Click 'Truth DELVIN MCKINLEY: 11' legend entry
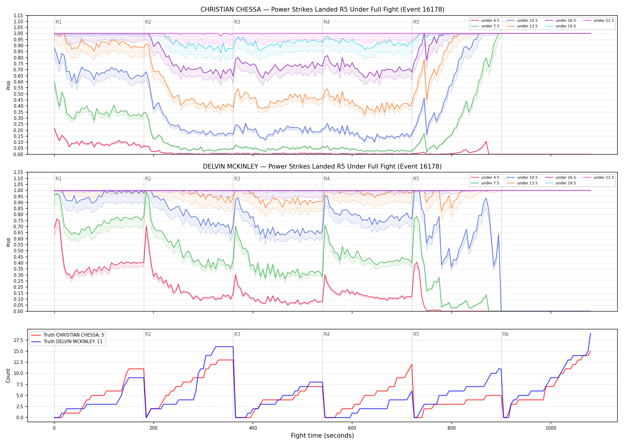This screenshot has width=624, height=446. [67, 342]
